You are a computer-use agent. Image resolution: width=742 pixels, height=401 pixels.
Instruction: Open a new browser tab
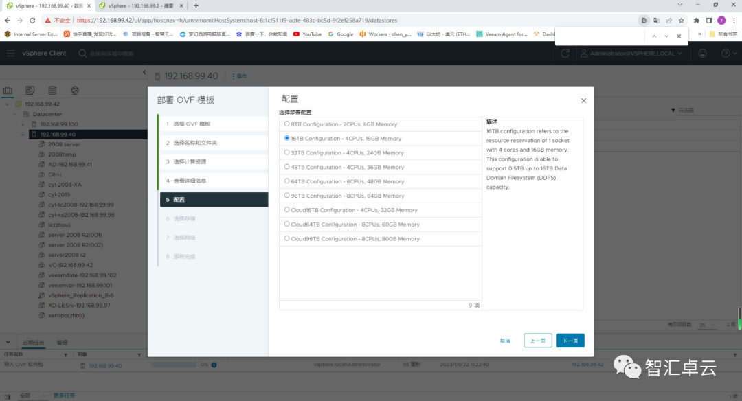click(196, 5)
